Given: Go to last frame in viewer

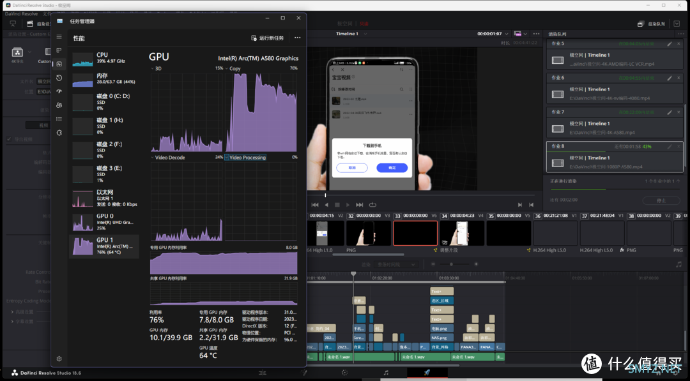Looking at the screenshot, I should [x=360, y=205].
